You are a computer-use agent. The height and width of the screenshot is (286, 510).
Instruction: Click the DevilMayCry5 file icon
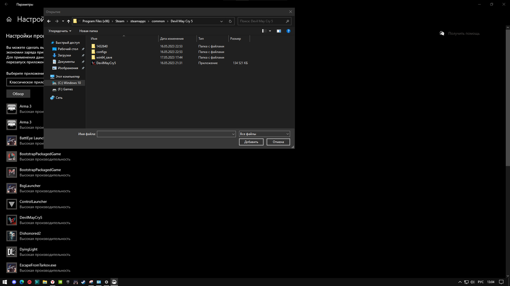coord(93,63)
